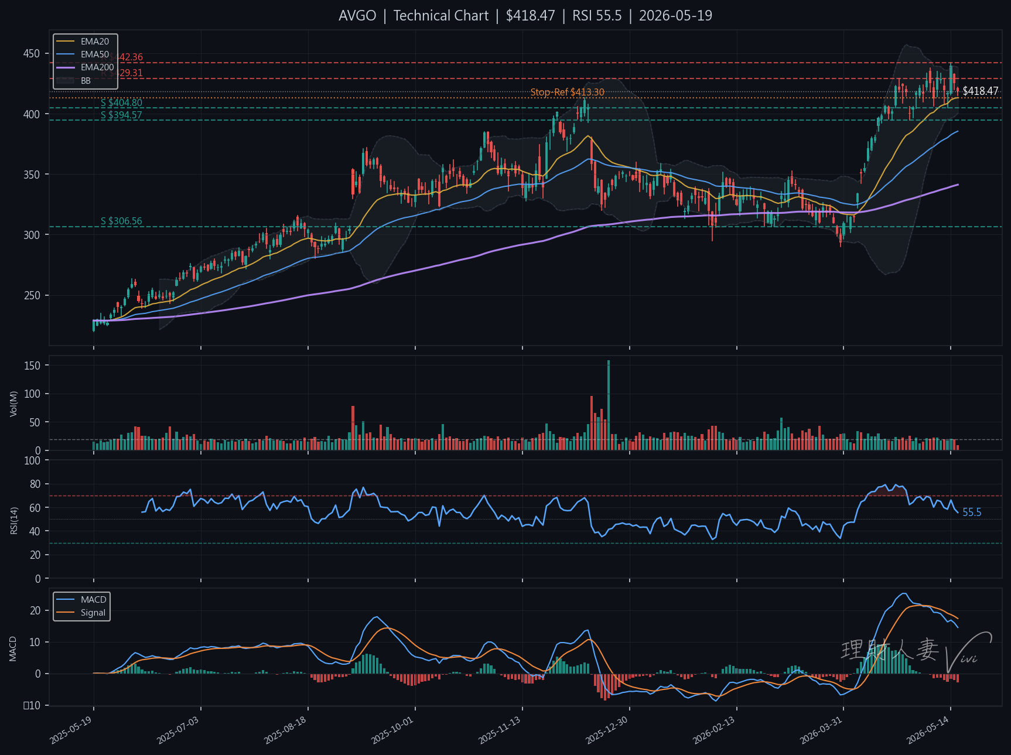Click the $418.47 last price label beside the candles
This screenshot has width=1011, height=755.
coord(981,91)
